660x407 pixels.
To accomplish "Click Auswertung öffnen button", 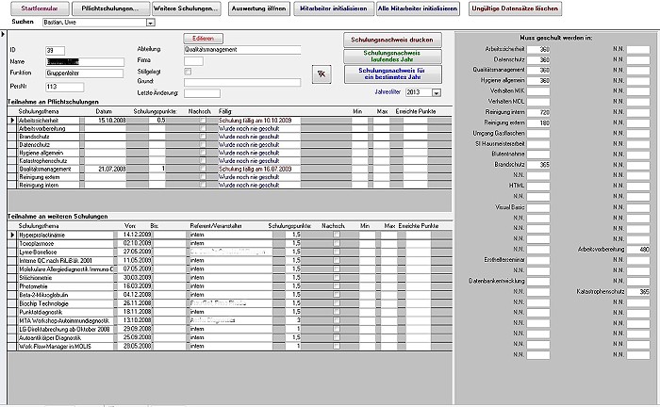I will point(256,8).
